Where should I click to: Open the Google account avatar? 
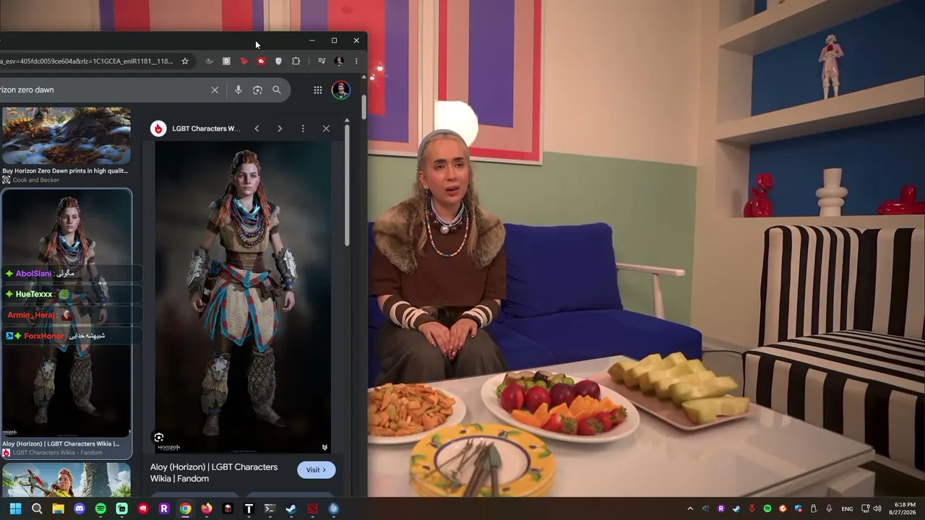pos(340,90)
